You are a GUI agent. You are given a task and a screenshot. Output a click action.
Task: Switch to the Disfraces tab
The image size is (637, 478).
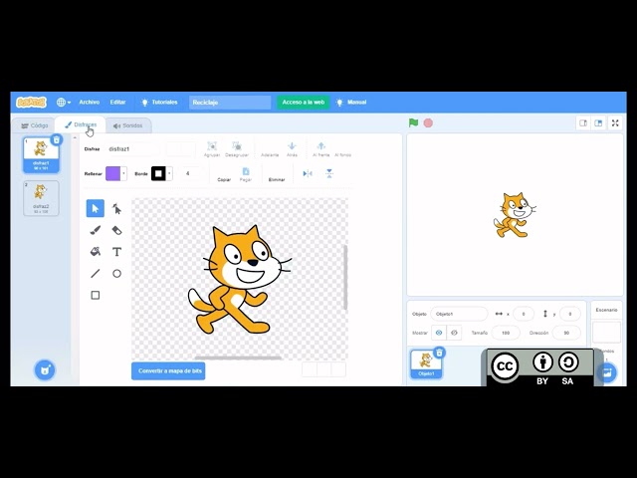click(81, 124)
